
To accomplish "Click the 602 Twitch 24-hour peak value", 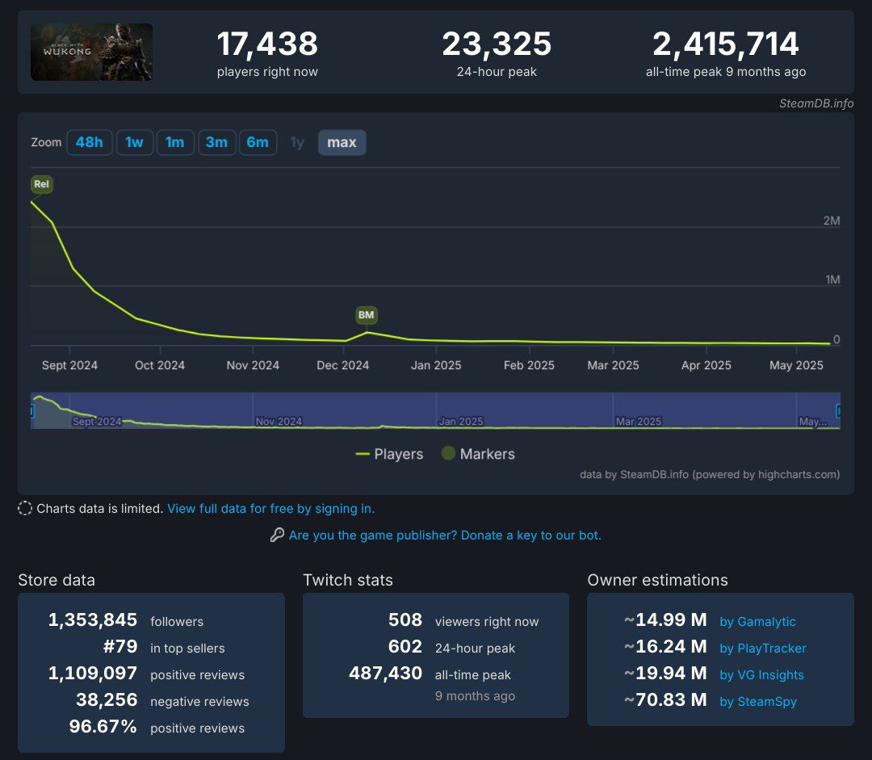I will click(x=405, y=646).
